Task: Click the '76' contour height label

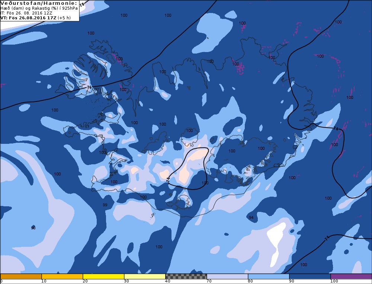Action: click(89, 87)
